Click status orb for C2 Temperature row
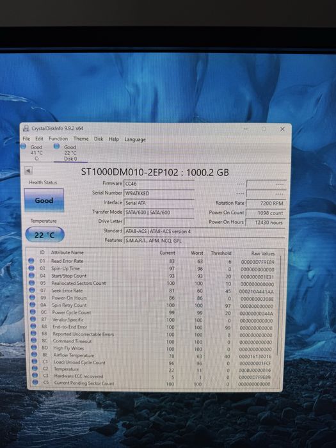This screenshot has width=336, height=448. [35, 369]
